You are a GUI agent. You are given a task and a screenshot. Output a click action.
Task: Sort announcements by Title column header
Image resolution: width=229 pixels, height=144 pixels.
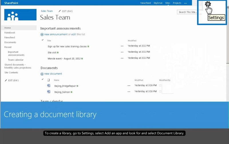pyautogui.click(x=49, y=41)
